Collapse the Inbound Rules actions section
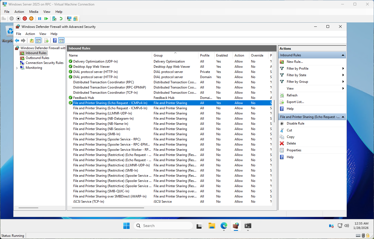374x239 pixels. (x=343, y=55)
